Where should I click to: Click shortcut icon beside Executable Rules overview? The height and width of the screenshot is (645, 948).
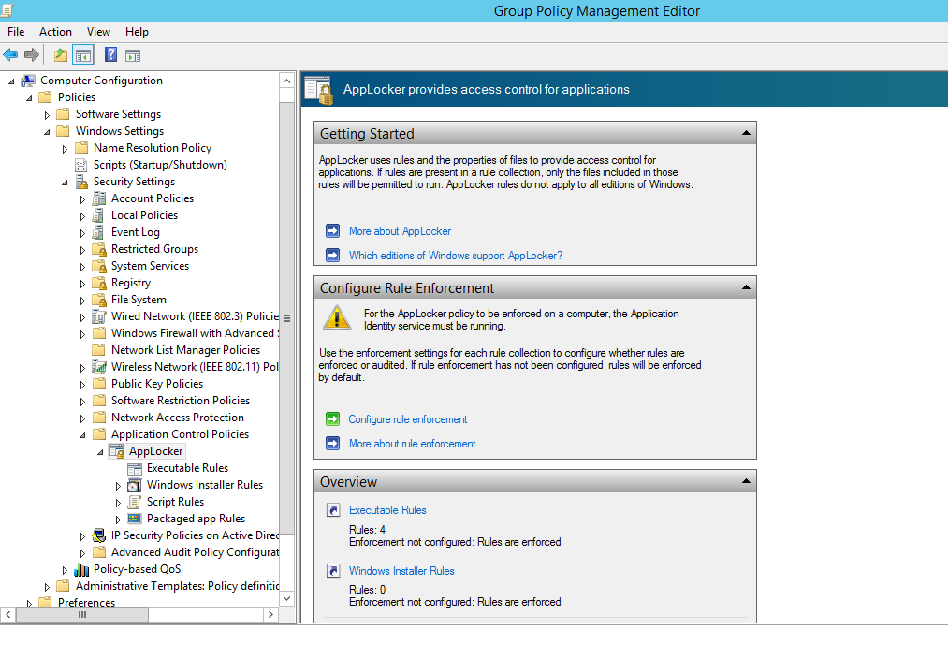click(333, 509)
